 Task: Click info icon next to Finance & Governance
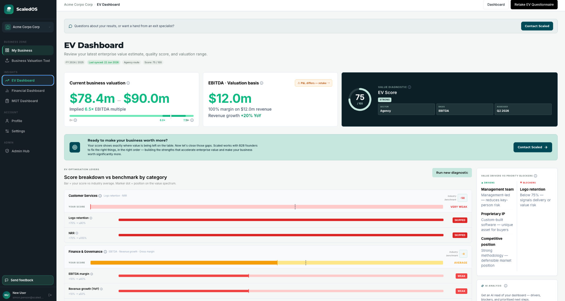click(105, 252)
